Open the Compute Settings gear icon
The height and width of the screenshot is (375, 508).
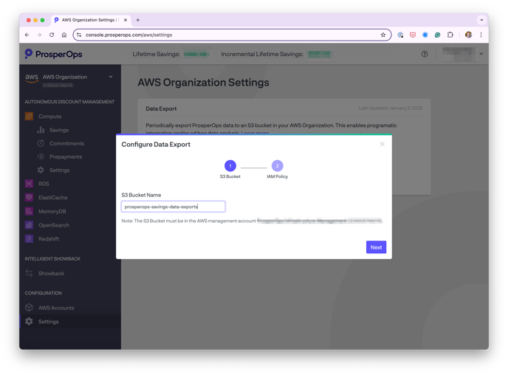tap(41, 170)
